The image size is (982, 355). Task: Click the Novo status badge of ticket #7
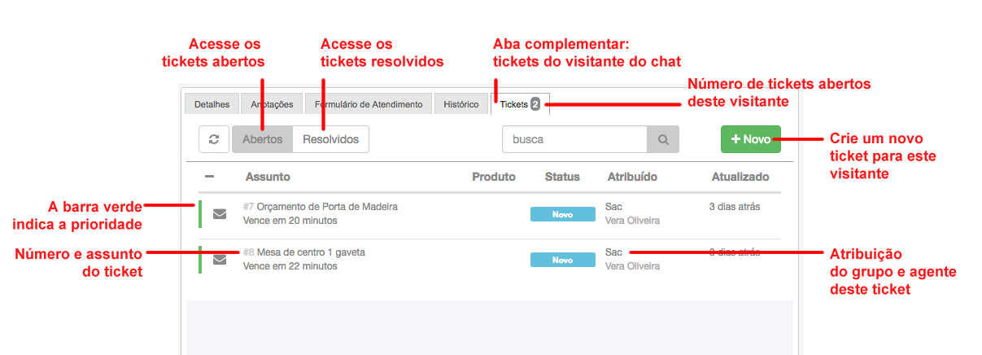[562, 214]
